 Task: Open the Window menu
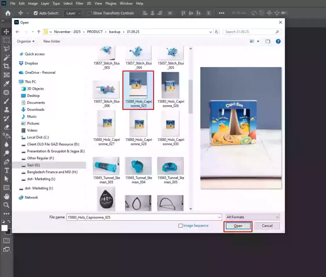pyautogui.click(x=126, y=3)
